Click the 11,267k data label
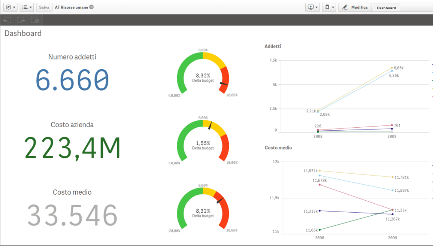The height and width of the screenshot is (246, 433). click(393, 219)
